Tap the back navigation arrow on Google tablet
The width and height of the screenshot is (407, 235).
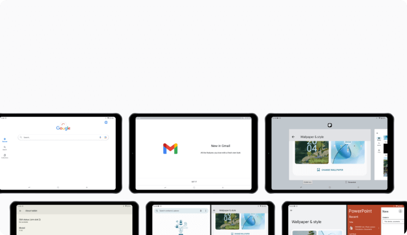86,188
